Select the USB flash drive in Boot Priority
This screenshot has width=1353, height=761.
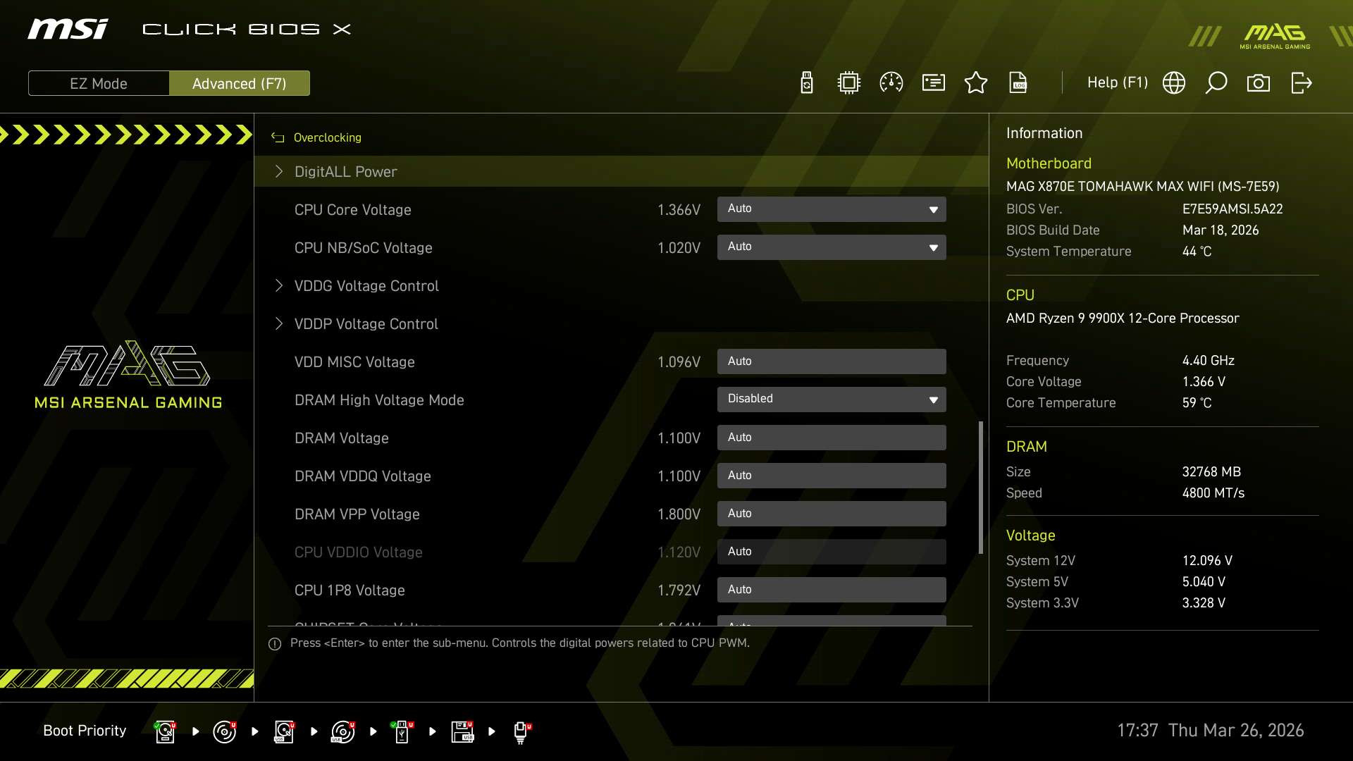[402, 731]
